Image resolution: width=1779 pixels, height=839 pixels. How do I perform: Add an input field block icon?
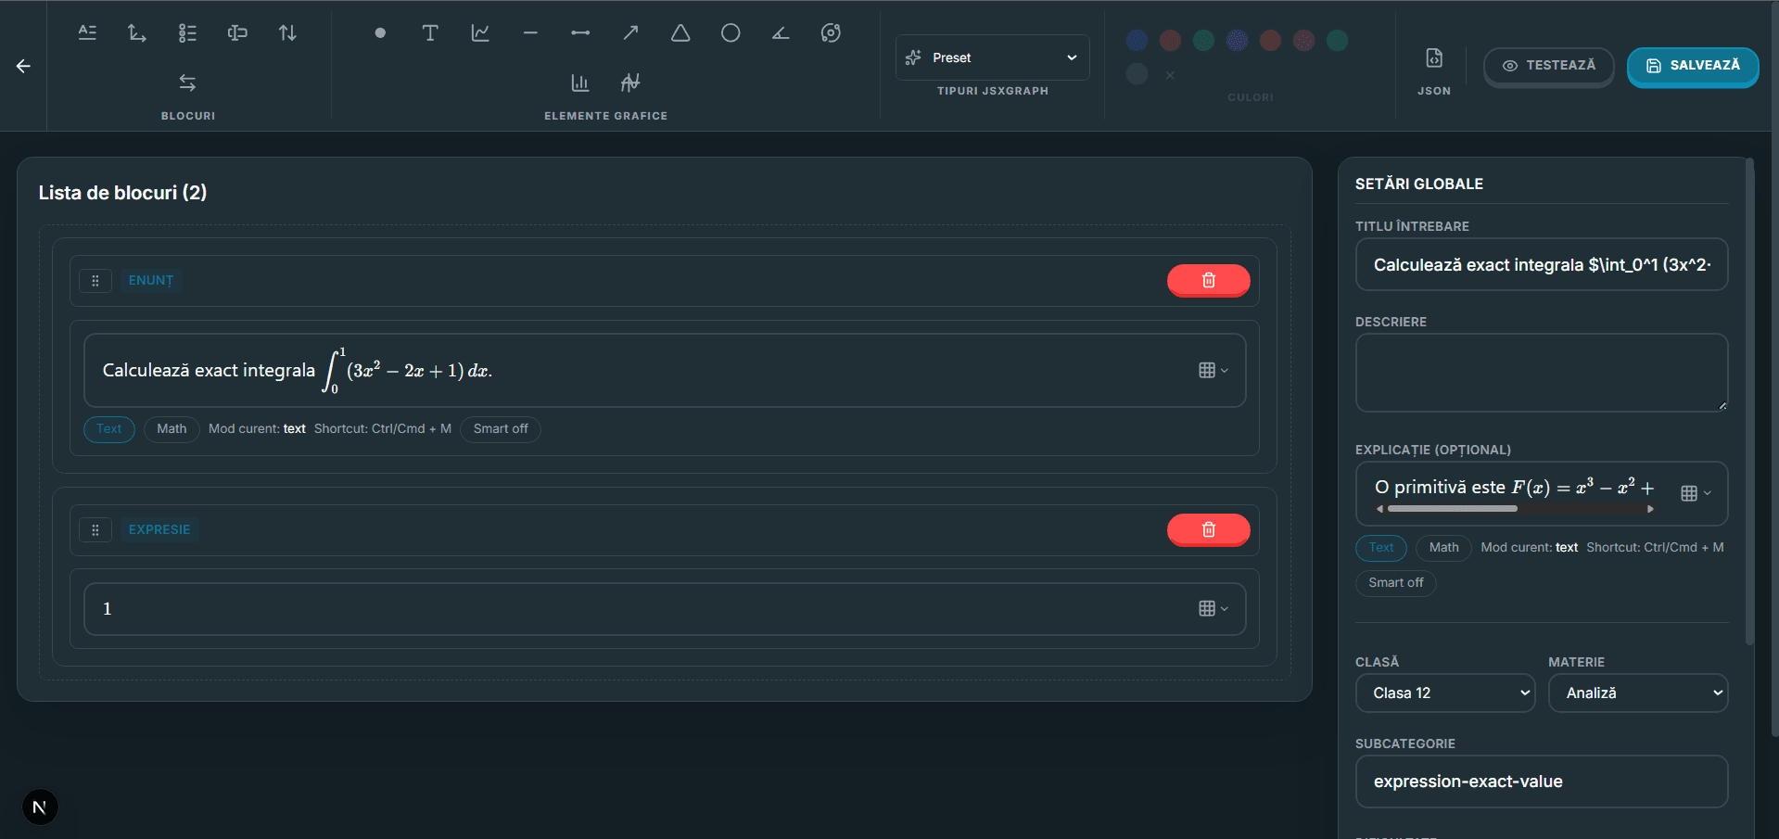[237, 32]
